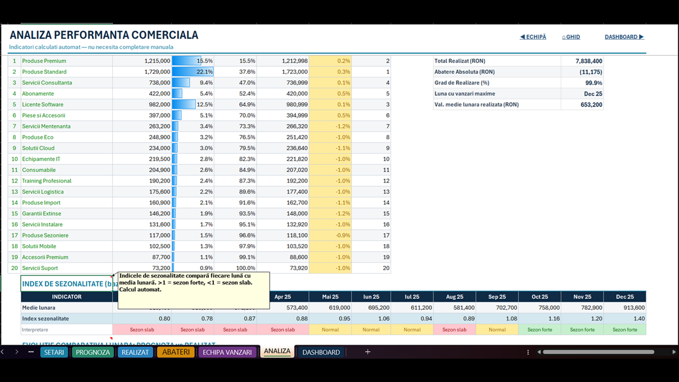Switch to the DASHBOARD sheet tab
This screenshot has width=679, height=382.
click(x=321, y=352)
